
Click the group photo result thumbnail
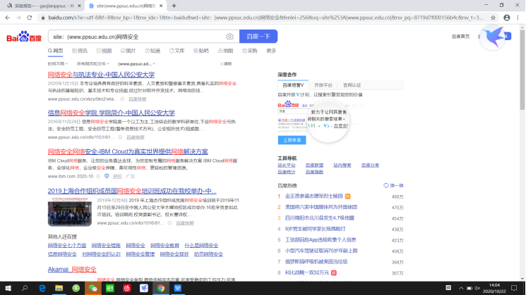(x=69, y=212)
